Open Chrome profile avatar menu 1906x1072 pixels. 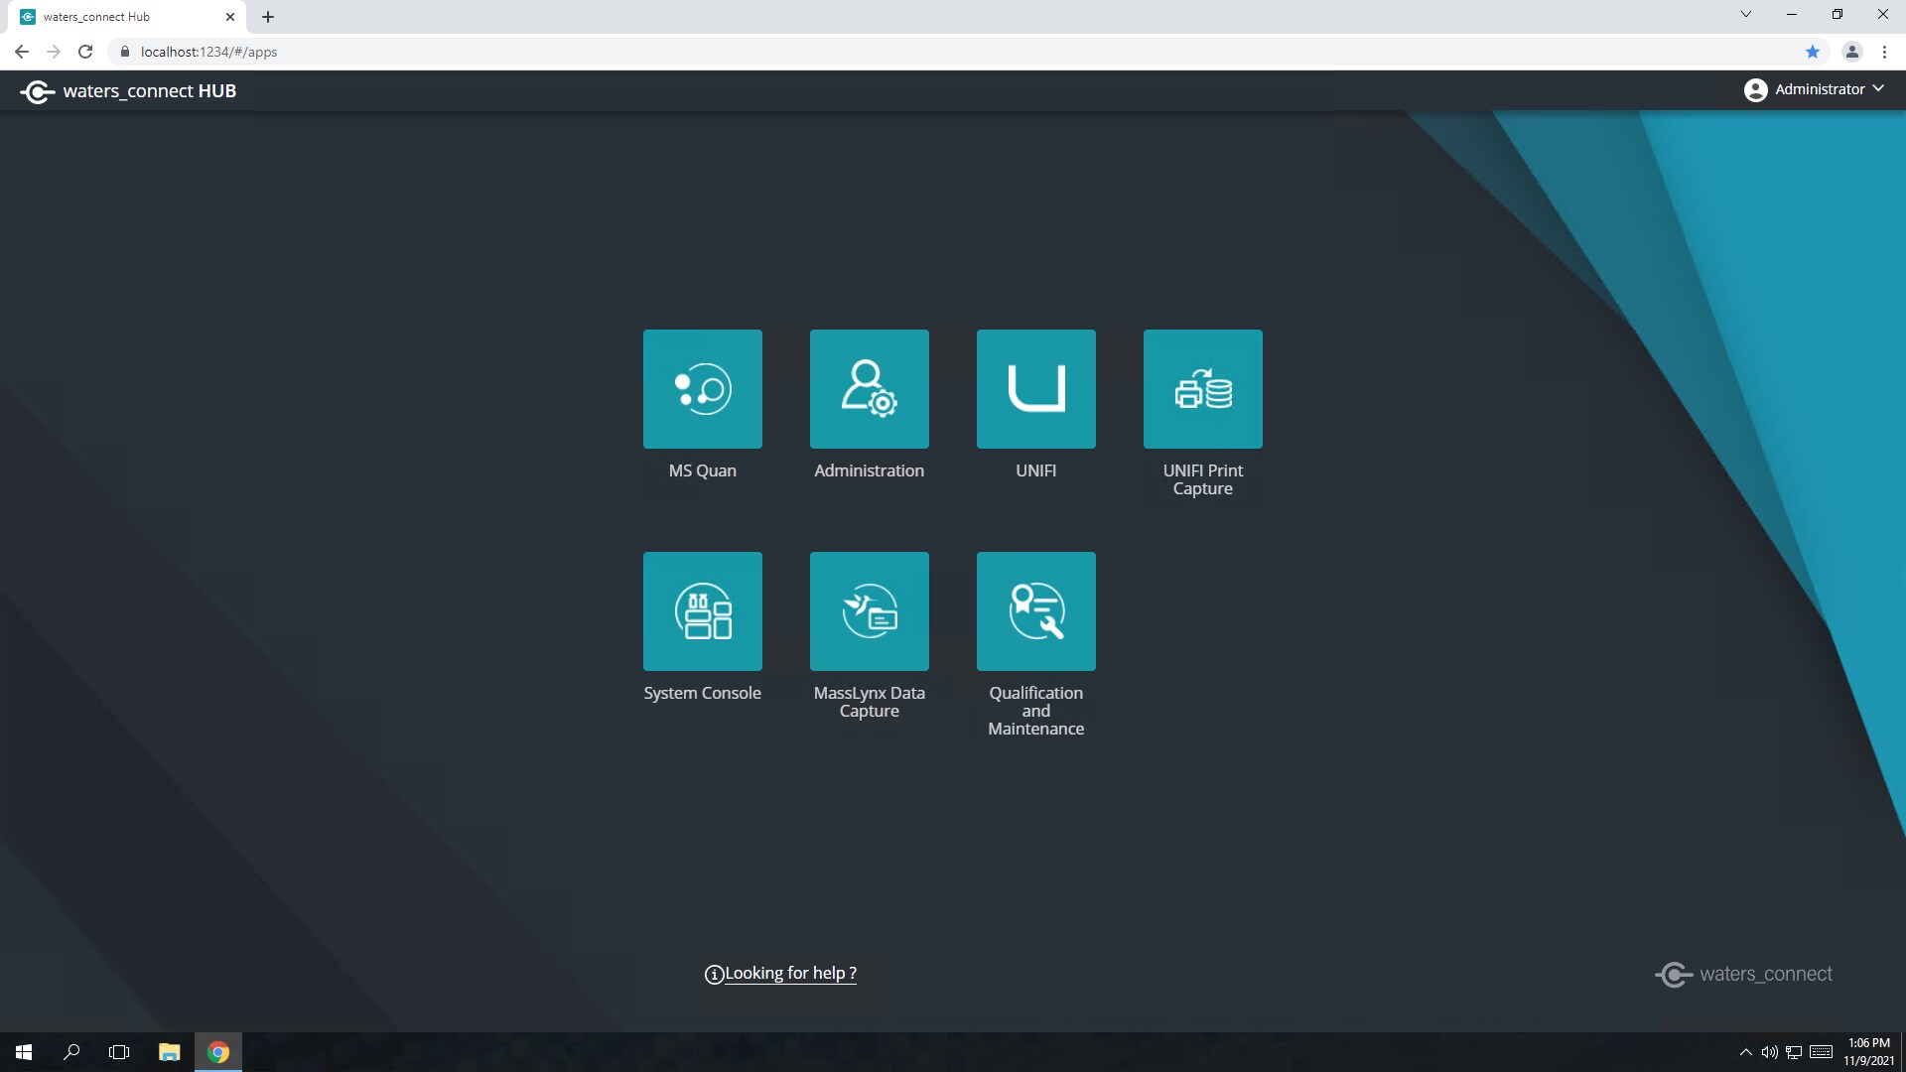(x=1851, y=52)
